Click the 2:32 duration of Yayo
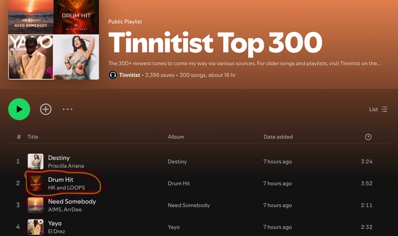Image resolution: width=398 pixels, height=236 pixels. coord(366,227)
